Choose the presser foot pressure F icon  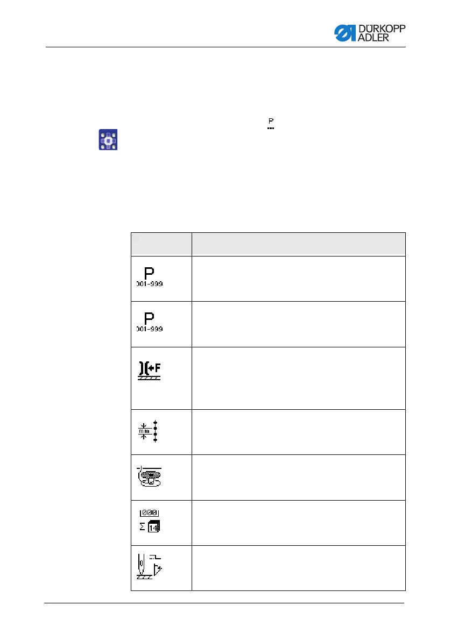pyautogui.click(x=150, y=371)
